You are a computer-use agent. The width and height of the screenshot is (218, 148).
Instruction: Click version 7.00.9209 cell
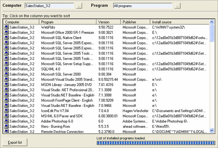point(106,101)
